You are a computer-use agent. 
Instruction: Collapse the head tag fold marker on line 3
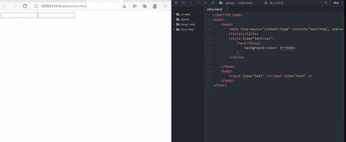click(x=211, y=24)
